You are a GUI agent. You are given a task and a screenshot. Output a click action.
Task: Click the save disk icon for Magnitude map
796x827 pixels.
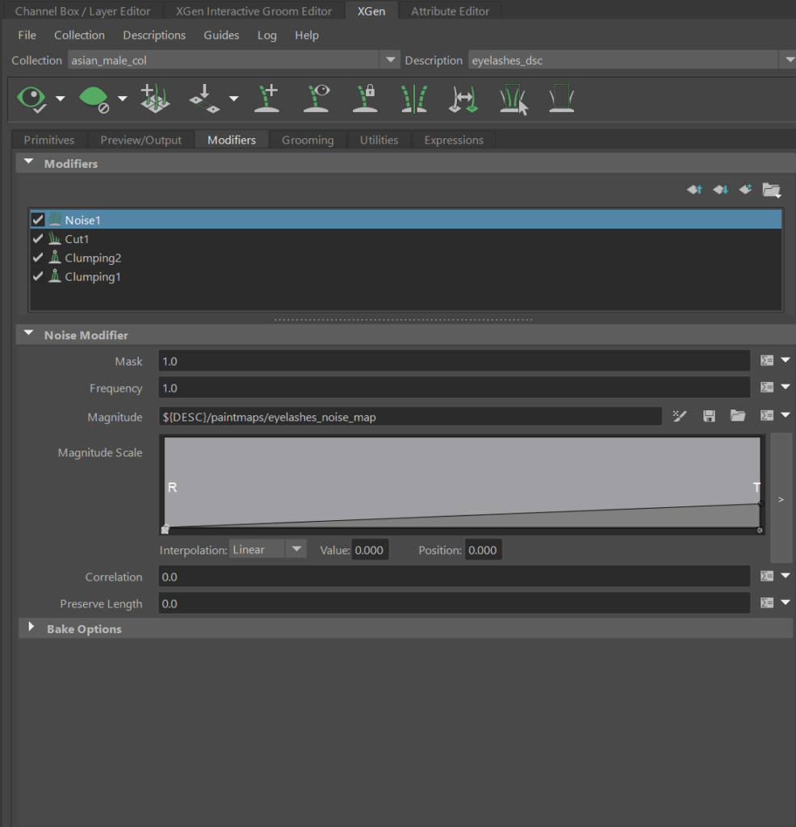pos(709,416)
